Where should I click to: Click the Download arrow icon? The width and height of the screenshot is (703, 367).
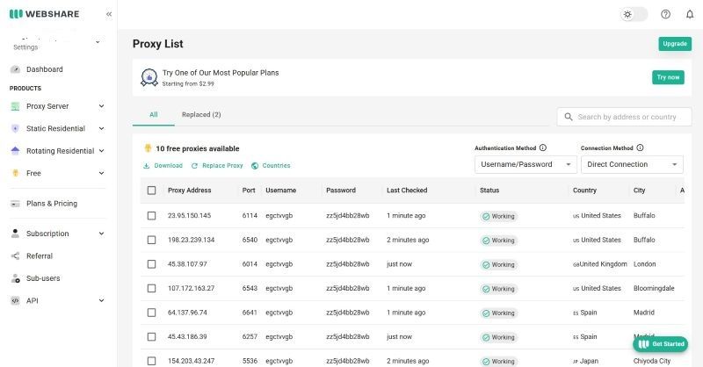(146, 166)
